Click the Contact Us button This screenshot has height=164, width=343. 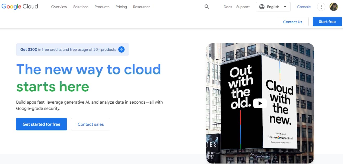tap(293, 22)
